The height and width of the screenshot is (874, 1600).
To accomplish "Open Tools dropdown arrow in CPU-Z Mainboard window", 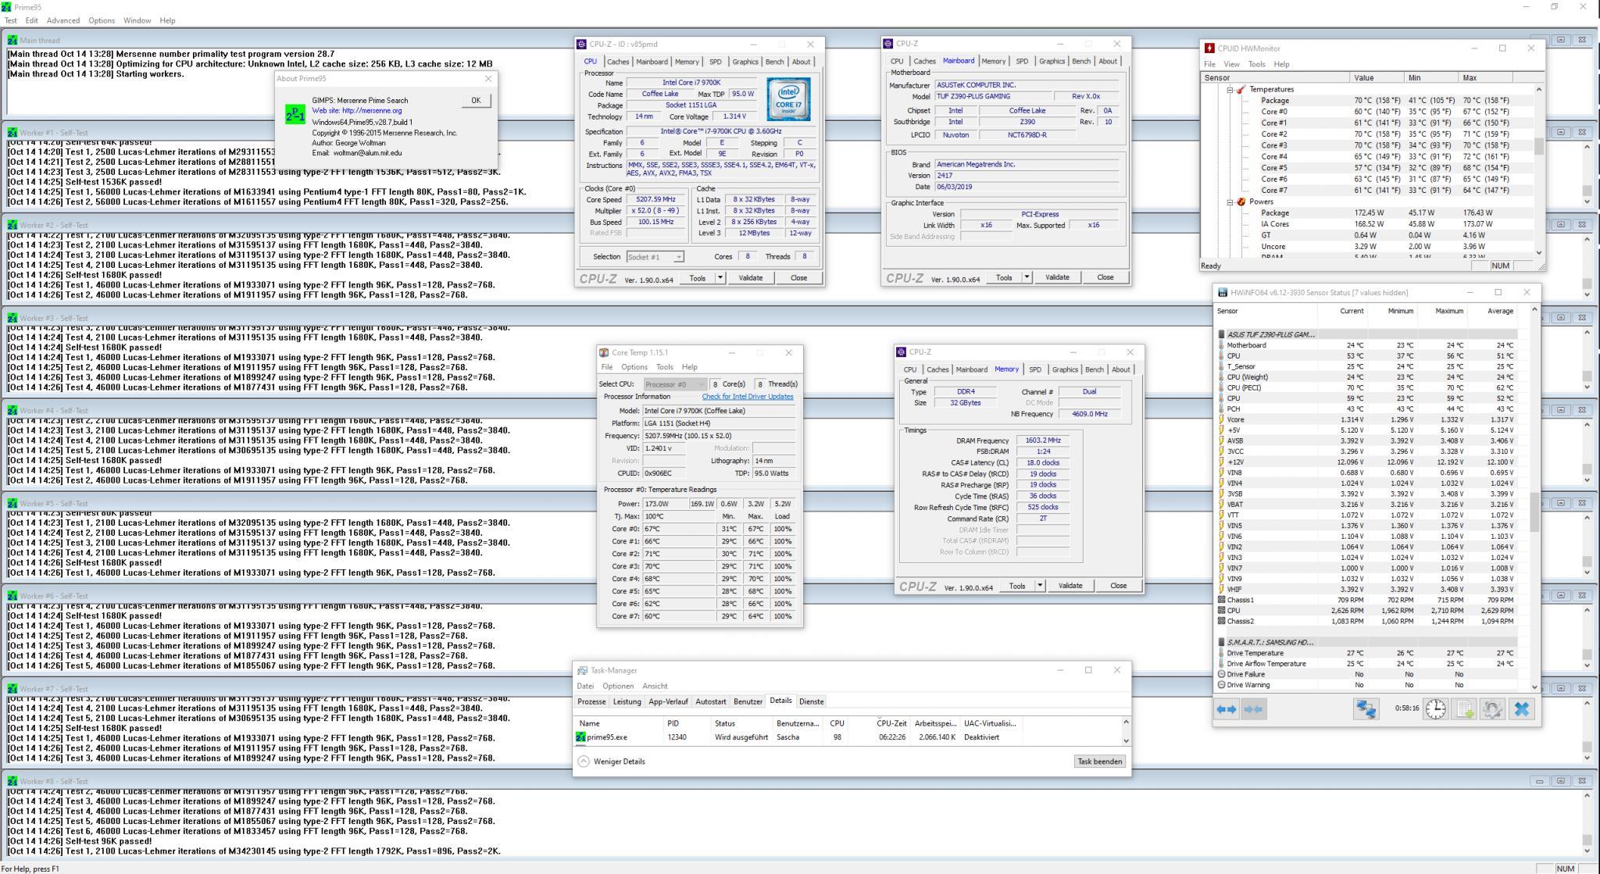I will [1027, 277].
